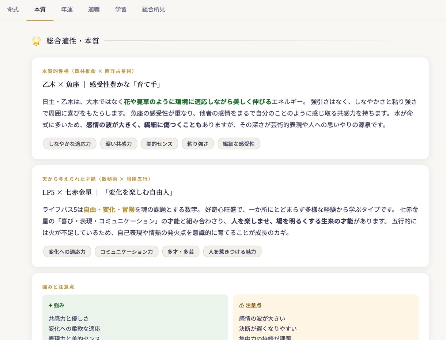This screenshot has width=446, height=340.
Task: Switch to the 年運 tab
Action: (67, 10)
